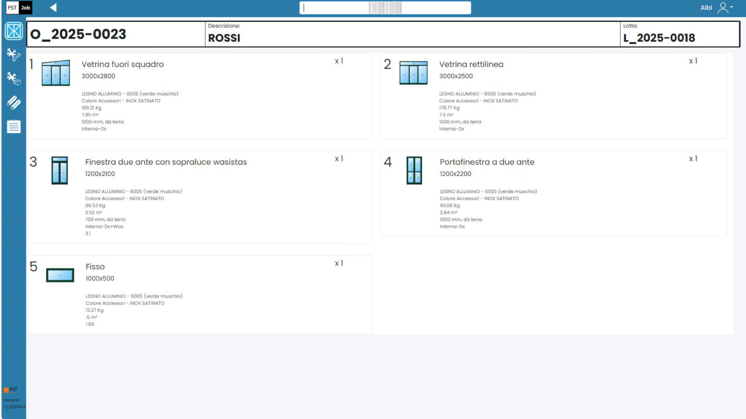Click the user profile icon

723,8
